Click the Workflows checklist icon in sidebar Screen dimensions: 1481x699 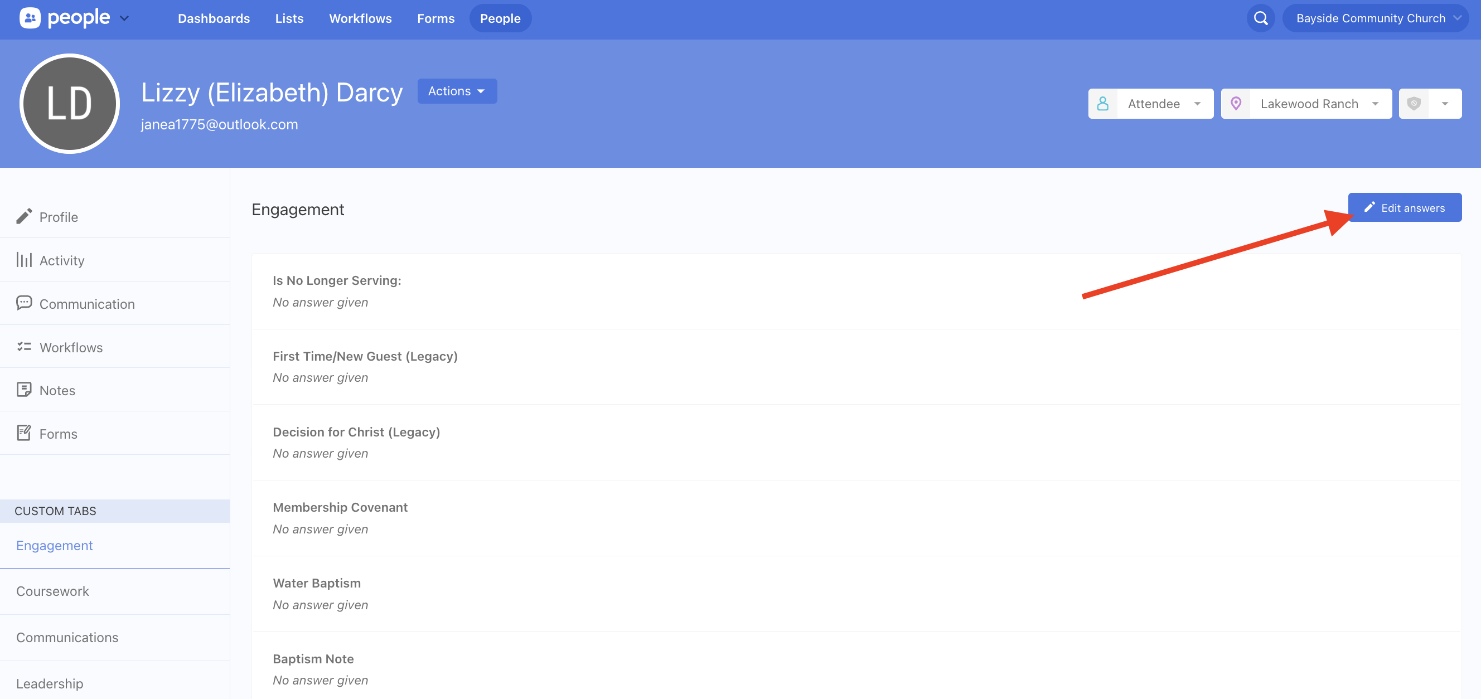tap(23, 347)
